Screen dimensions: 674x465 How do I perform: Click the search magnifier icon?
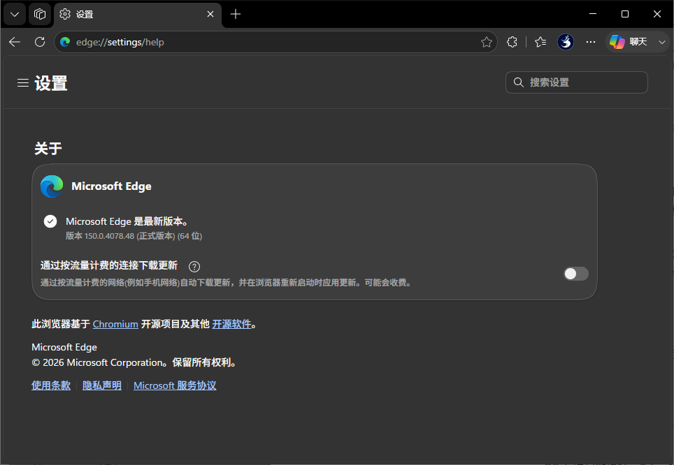click(518, 82)
